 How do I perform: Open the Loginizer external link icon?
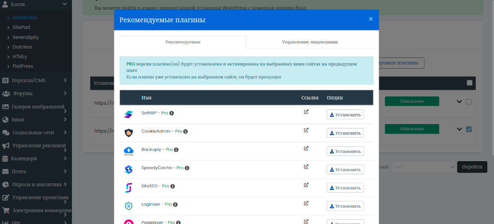(x=306, y=203)
